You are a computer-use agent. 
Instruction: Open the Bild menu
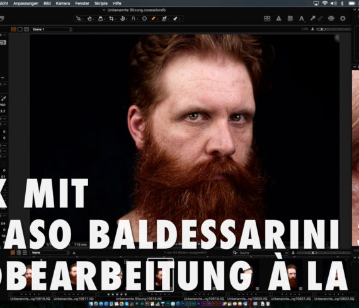47,3
